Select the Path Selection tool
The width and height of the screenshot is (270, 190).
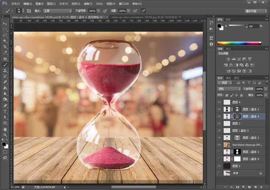5,117
